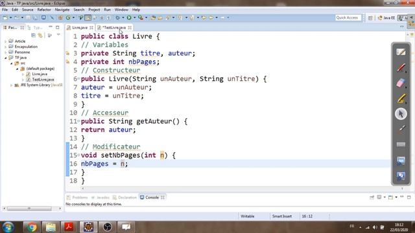Open the New Java Class dropdown arrow
The width and height of the screenshot is (415, 233).
[x=73, y=17]
